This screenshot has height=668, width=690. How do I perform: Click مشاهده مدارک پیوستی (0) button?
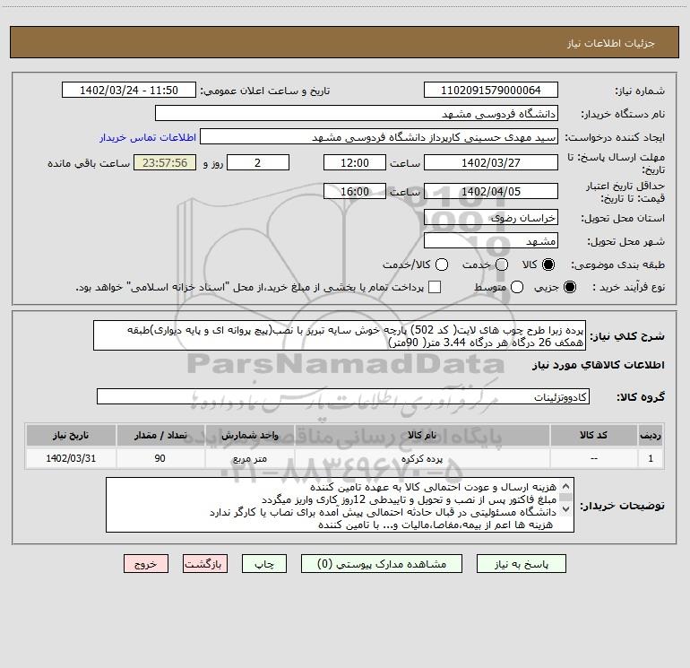click(x=382, y=564)
